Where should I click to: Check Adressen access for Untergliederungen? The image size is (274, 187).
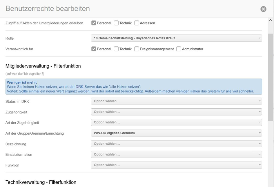click(x=137, y=23)
